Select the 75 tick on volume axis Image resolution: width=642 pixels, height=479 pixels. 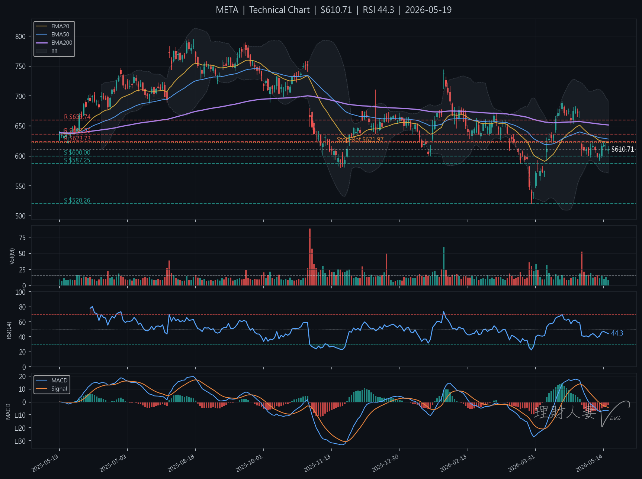coord(22,237)
